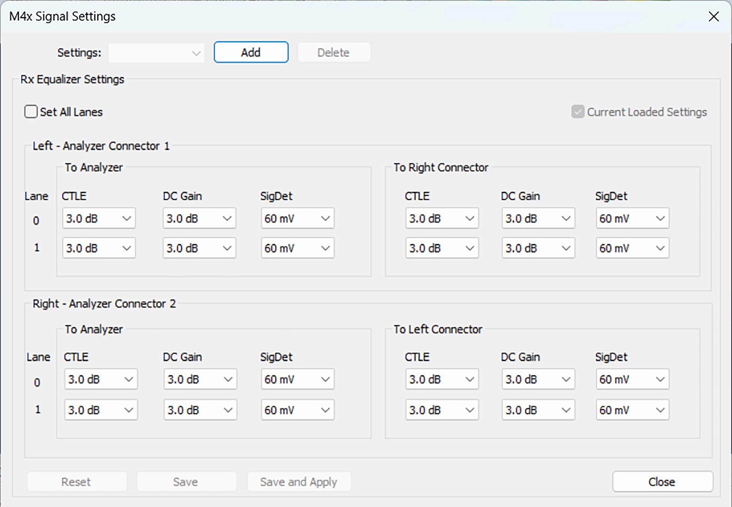Open To Left Connector Lane 1 CTLE dropdown
Screen dimensions: 732x507
point(442,410)
